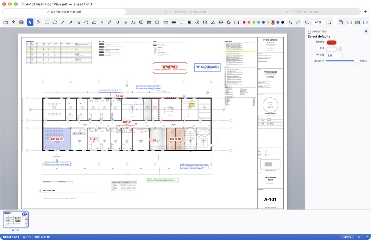This screenshot has width=371, height=240.
Task: Pick the yellow color swatch
Action: [268, 22]
